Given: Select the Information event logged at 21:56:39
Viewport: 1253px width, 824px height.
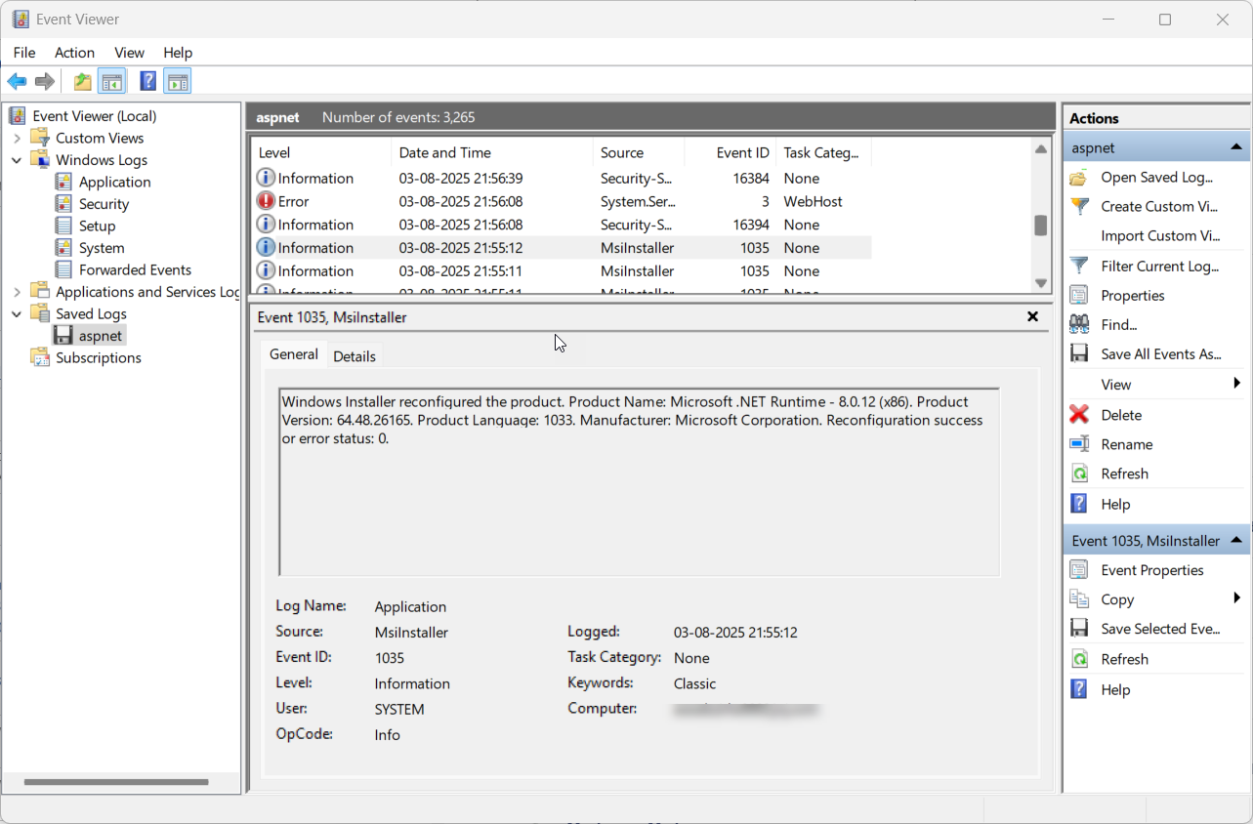Looking at the screenshot, I should point(562,178).
